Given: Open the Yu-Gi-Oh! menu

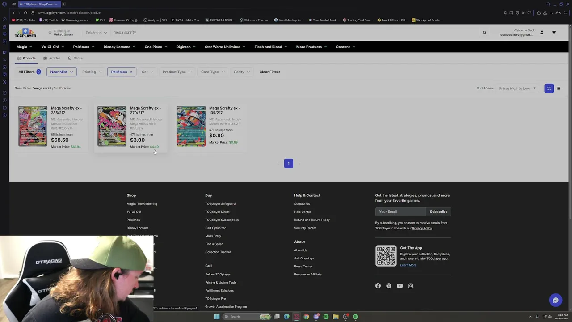Looking at the screenshot, I should click(x=53, y=47).
